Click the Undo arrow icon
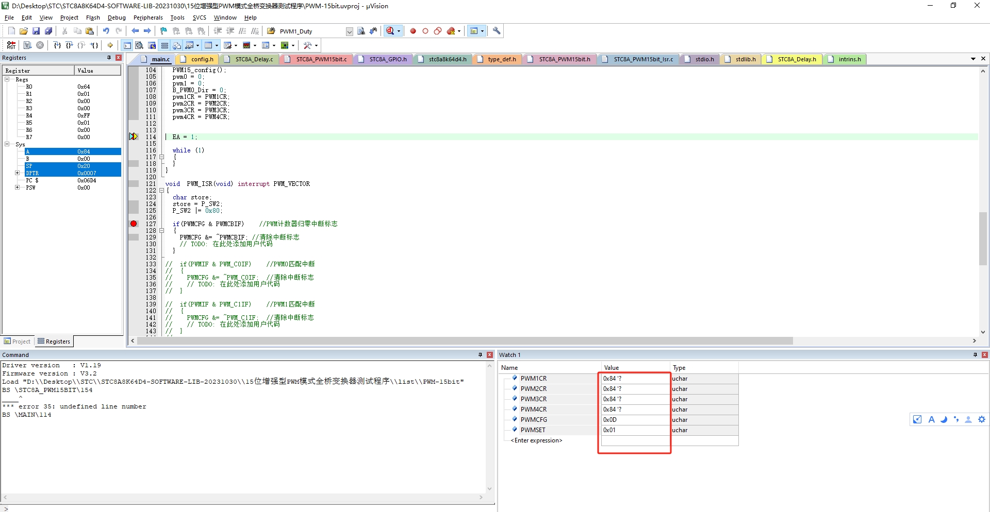Screen dimensions: 990x512 [106, 31]
